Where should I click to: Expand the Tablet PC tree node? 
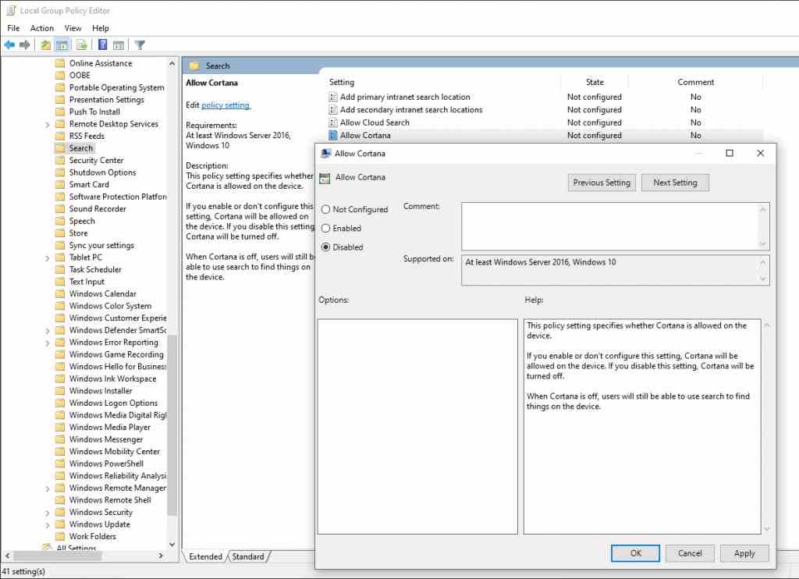coord(48,258)
